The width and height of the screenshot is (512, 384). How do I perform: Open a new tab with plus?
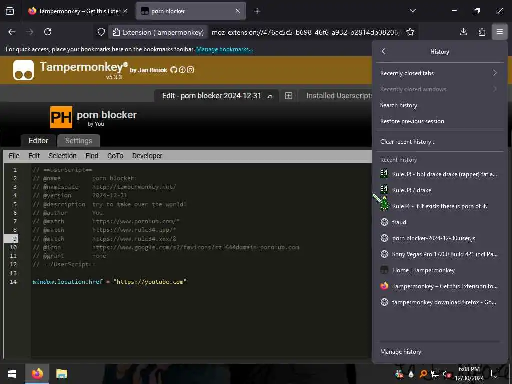click(257, 11)
